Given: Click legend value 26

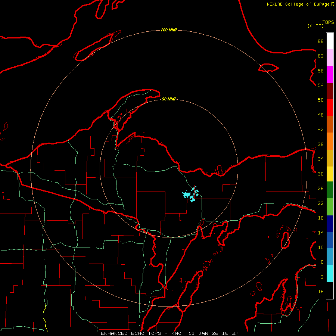Looking at the screenshot, I should (321, 189).
